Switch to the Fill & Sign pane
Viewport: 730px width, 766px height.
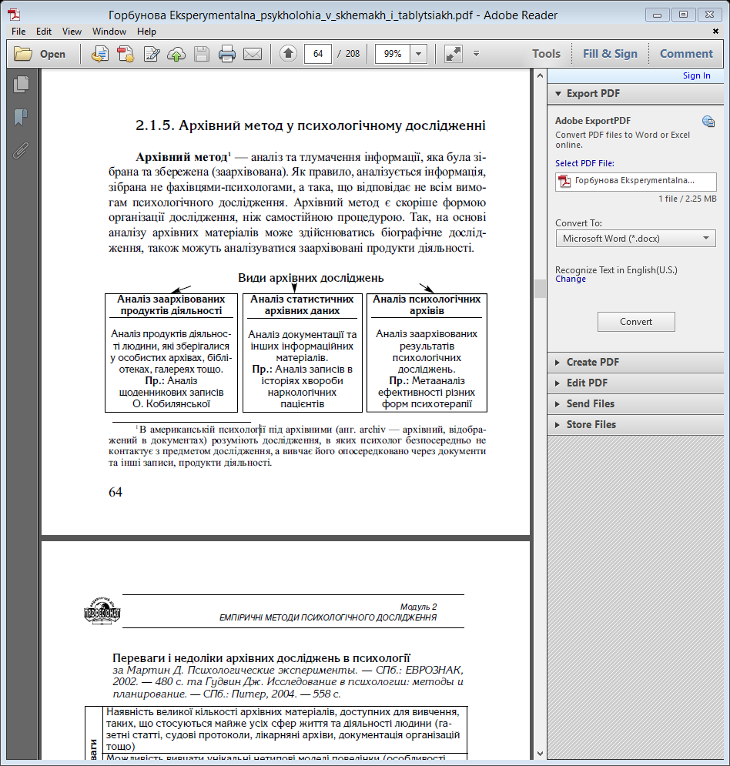[610, 54]
